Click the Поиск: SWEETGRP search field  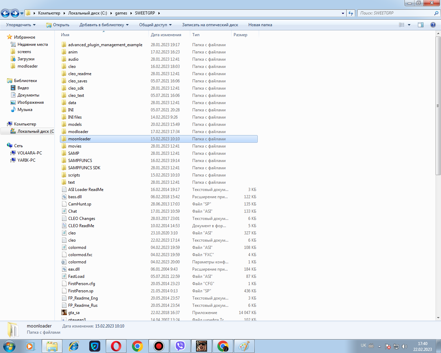[396, 13]
